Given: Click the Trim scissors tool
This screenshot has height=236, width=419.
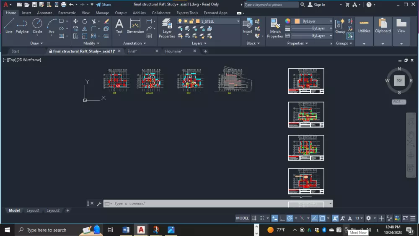Looking at the screenshot, I should (93, 21).
